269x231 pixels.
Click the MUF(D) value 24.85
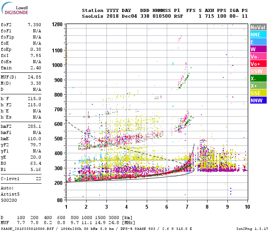(34, 77)
